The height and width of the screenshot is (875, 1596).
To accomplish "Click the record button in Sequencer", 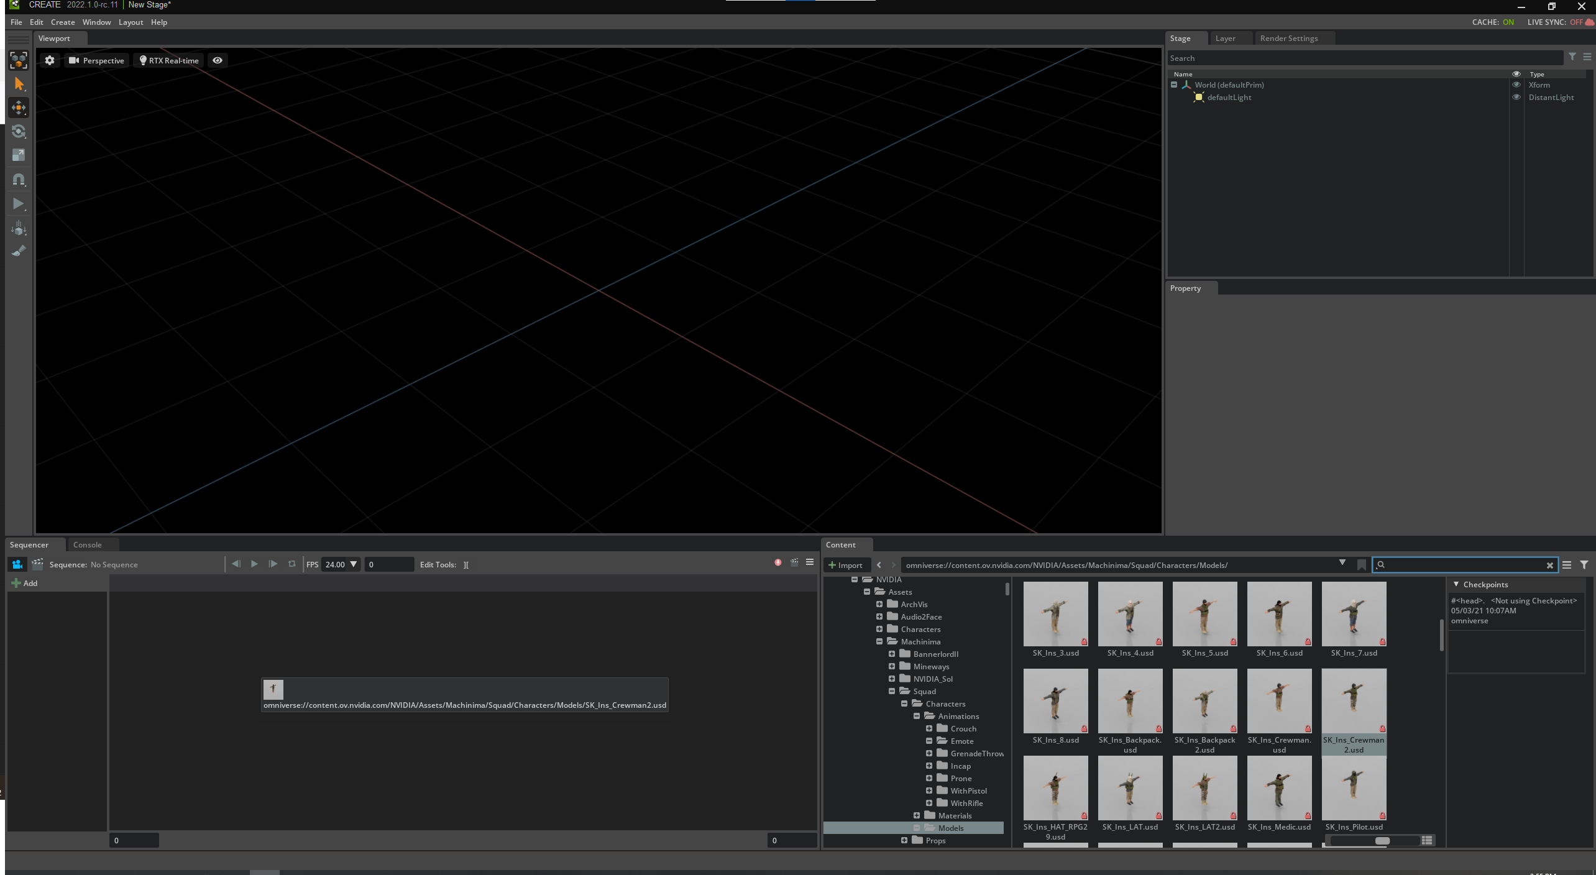I will coord(778,562).
